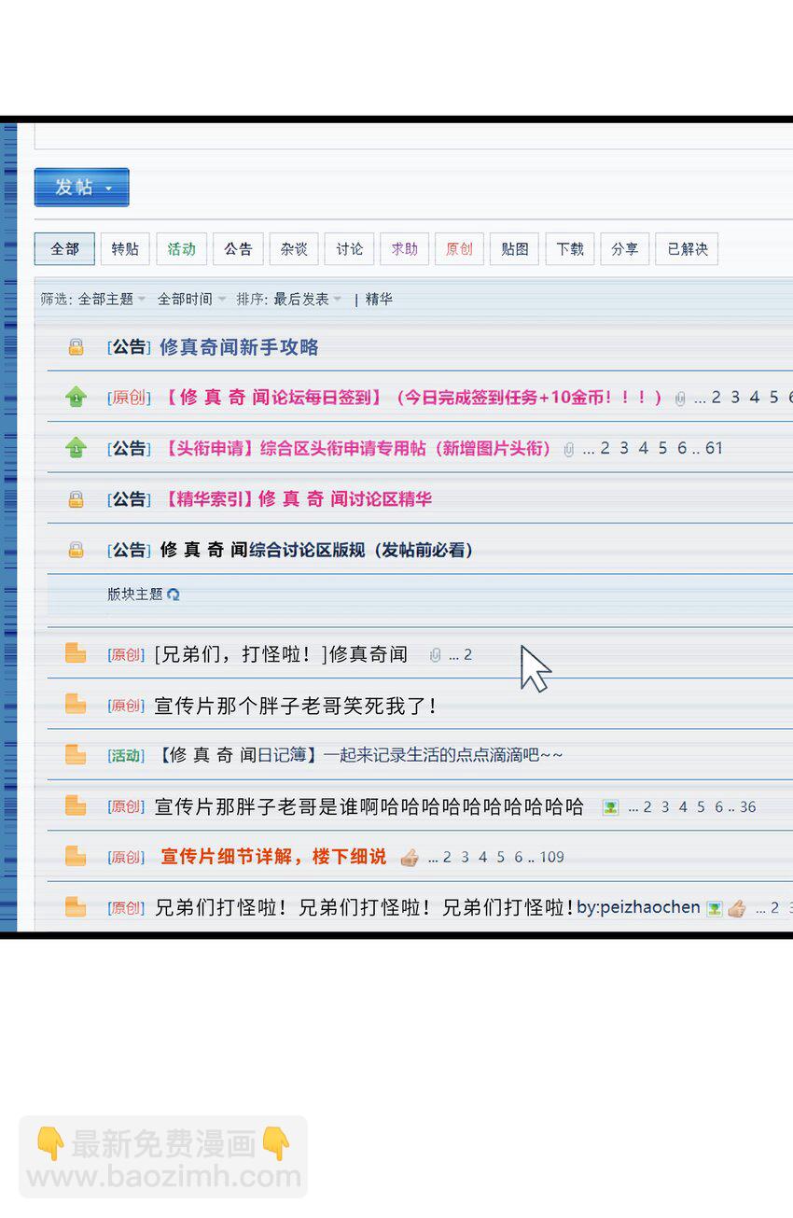Select the 公告 category tab

tap(238, 249)
